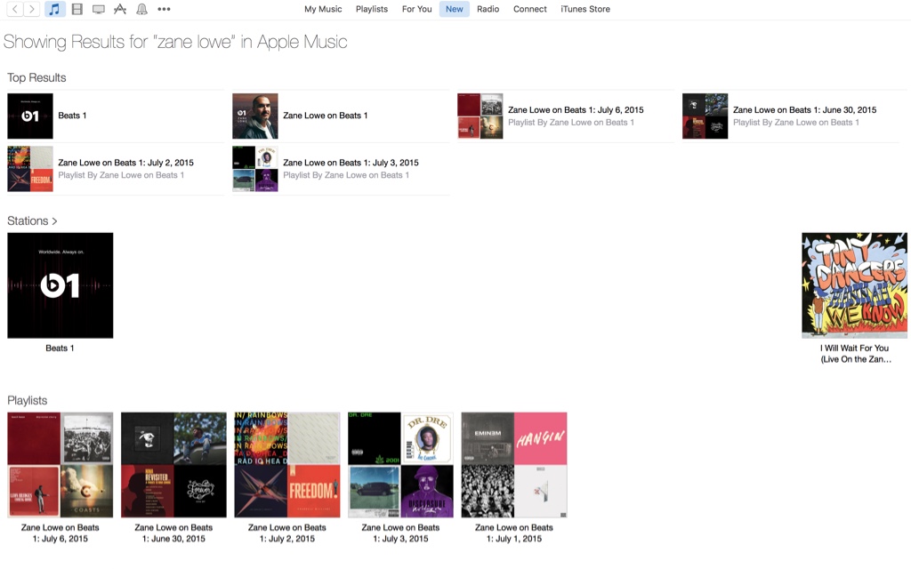The image size is (911, 569).
Task: Open the My Music tab
Action: point(323,9)
